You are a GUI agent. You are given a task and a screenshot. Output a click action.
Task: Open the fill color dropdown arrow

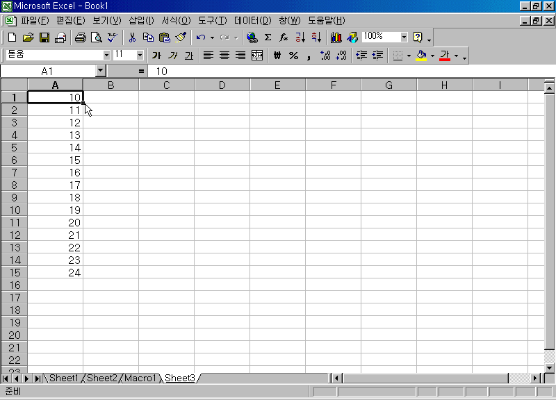pos(432,56)
